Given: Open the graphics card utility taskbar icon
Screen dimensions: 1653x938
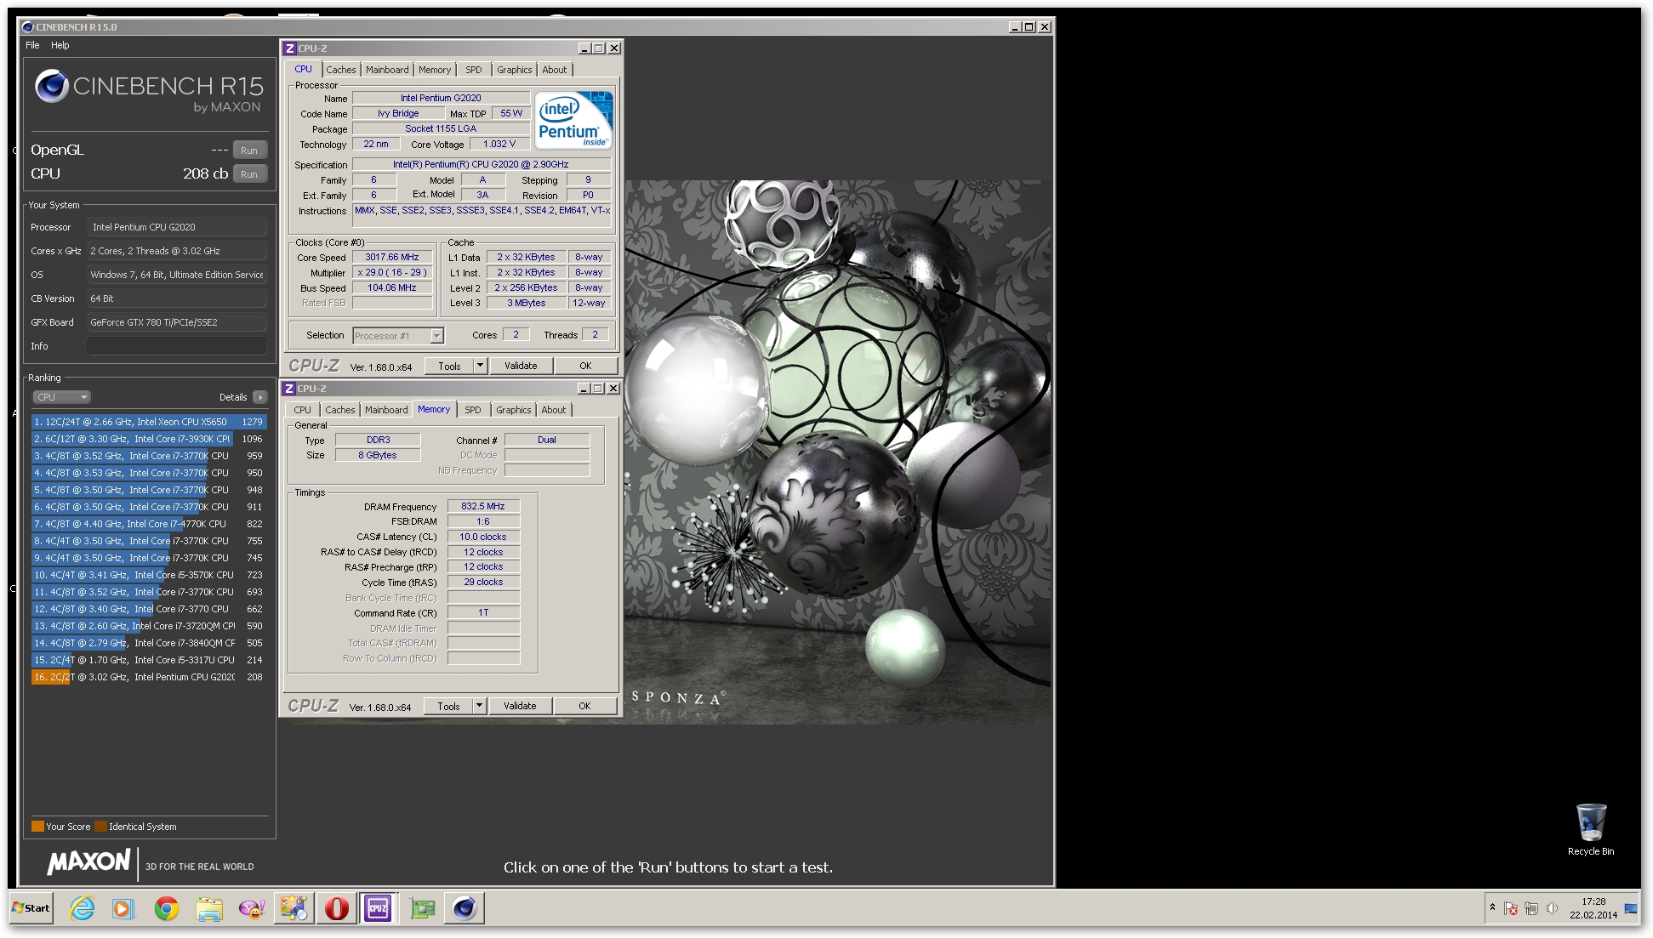Looking at the screenshot, I should tap(422, 908).
